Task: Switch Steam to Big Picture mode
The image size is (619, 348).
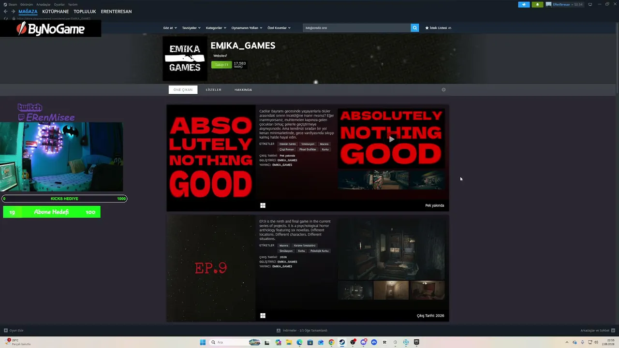Action: tap(590, 4)
